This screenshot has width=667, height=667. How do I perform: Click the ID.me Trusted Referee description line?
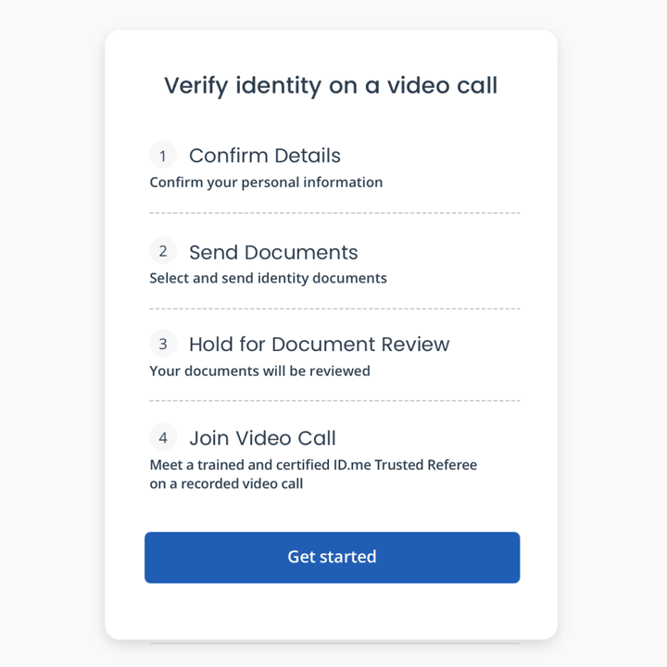(313, 464)
